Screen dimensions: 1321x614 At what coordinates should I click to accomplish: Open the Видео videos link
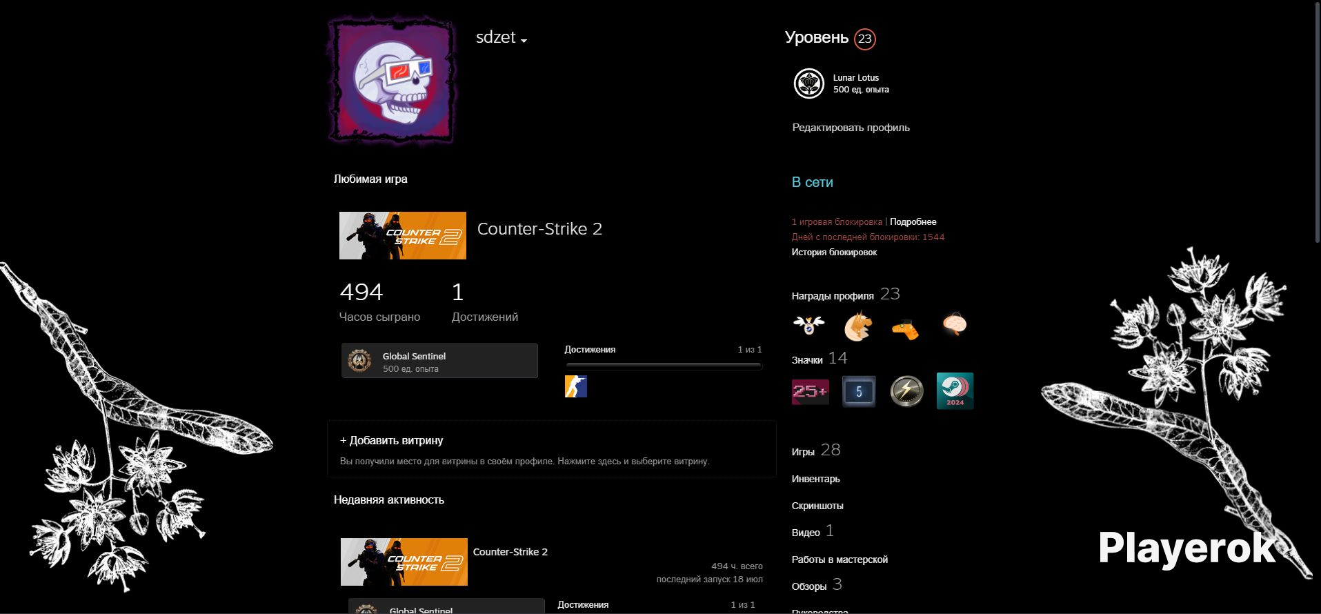tap(806, 533)
